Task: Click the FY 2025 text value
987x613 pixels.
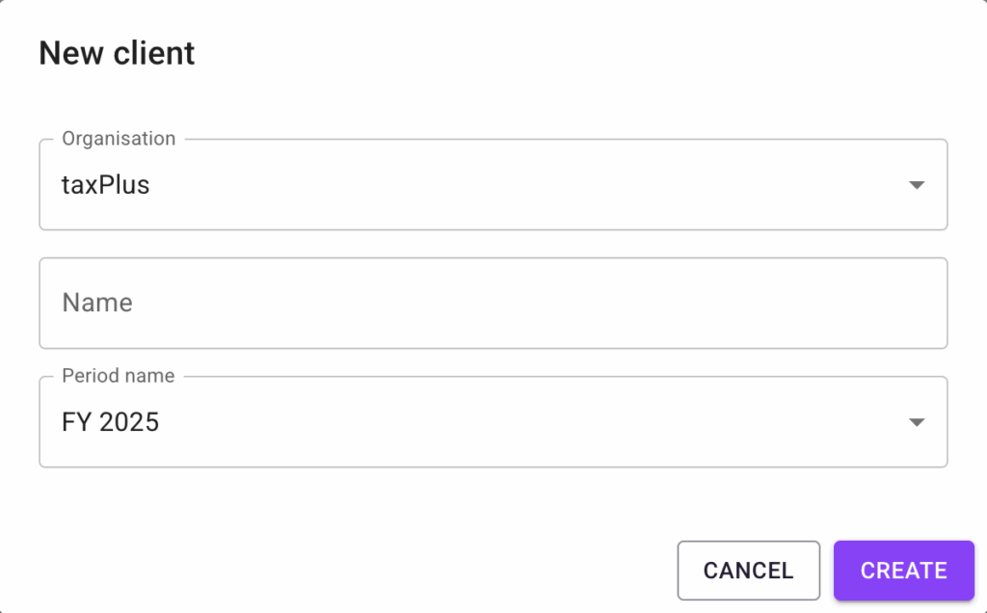Action: (108, 422)
